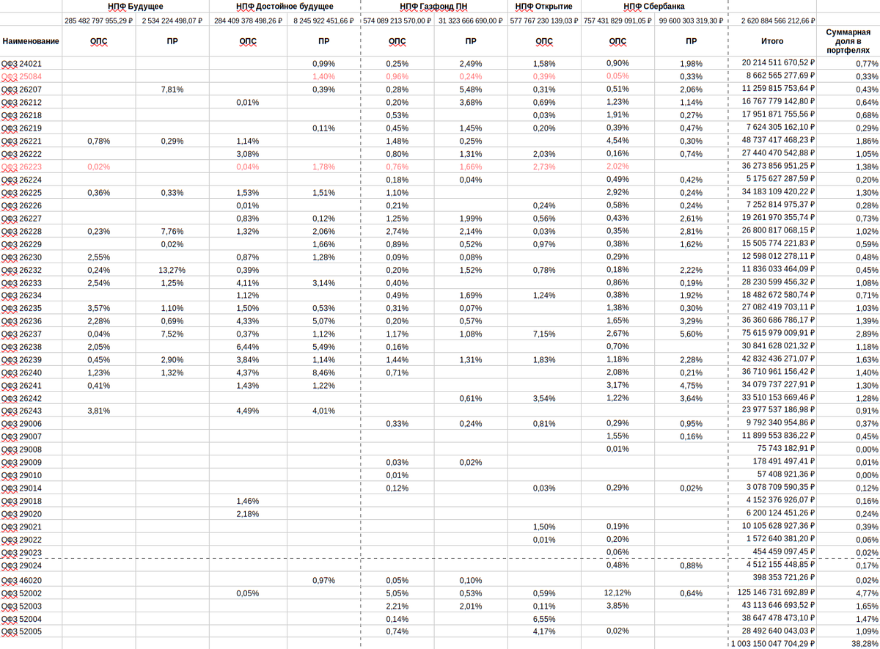880x649 pixels.
Task: Select the ОПС header under НПФ Будущее
Action: [x=99, y=42]
